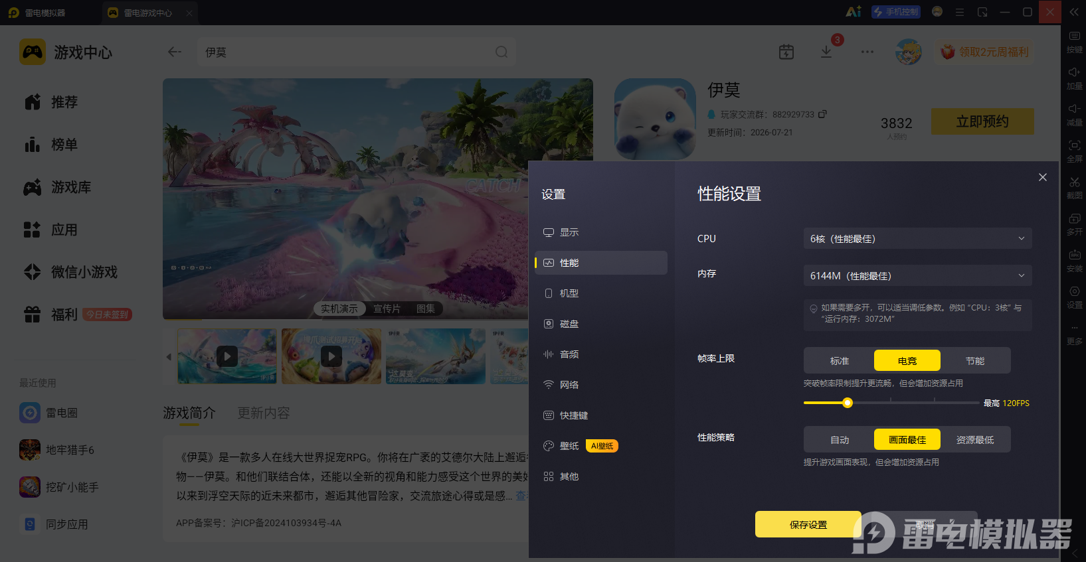Go back with the arrow beside search
1086x562 pixels.
coord(175,52)
